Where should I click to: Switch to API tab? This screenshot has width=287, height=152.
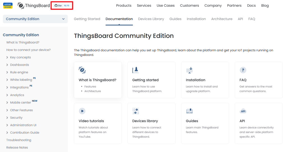[240, 19]
